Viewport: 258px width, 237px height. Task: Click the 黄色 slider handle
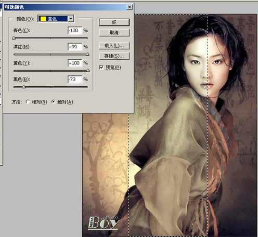tap(88, 71)
